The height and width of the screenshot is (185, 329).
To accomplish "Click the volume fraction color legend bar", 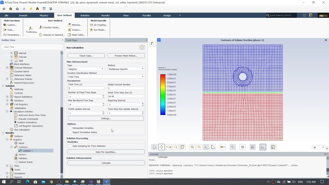I will click(x=163, y=95).
